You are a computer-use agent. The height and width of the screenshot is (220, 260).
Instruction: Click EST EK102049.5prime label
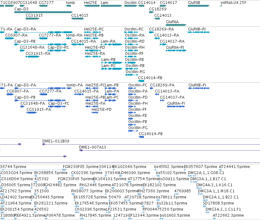coord(130,167)
